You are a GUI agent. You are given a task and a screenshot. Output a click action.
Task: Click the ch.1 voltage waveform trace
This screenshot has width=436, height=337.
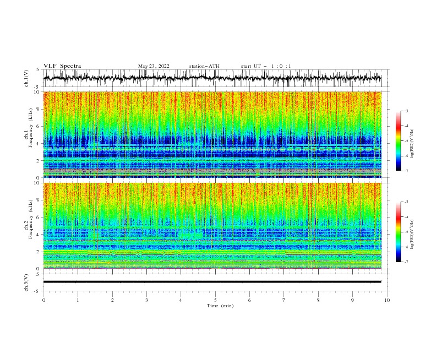tap(212, 78)
